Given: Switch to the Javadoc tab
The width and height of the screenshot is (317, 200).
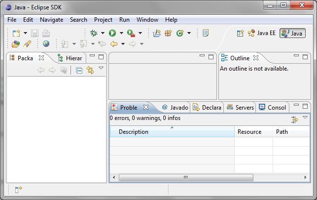Looking at the screenshot, I should pos(175,108).
